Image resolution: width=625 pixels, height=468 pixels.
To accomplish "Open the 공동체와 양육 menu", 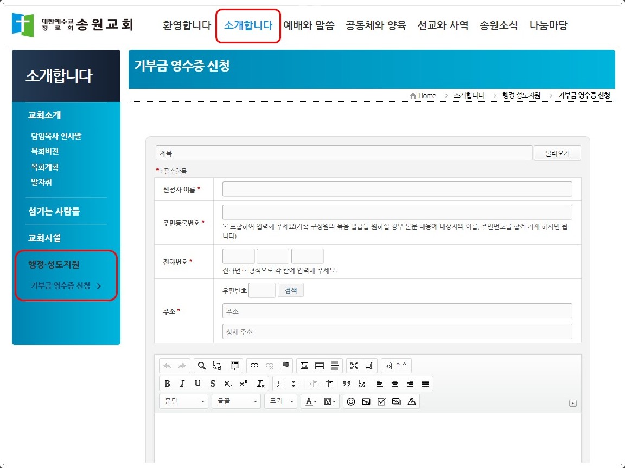I will 376,25.
